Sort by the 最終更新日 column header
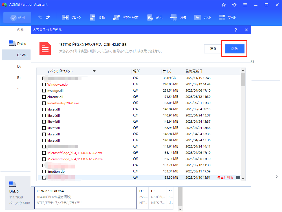The image size is (282, 212). [194, 71]
